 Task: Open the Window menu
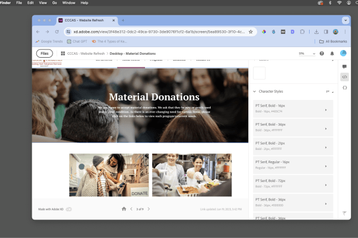(x=69, y=3)
